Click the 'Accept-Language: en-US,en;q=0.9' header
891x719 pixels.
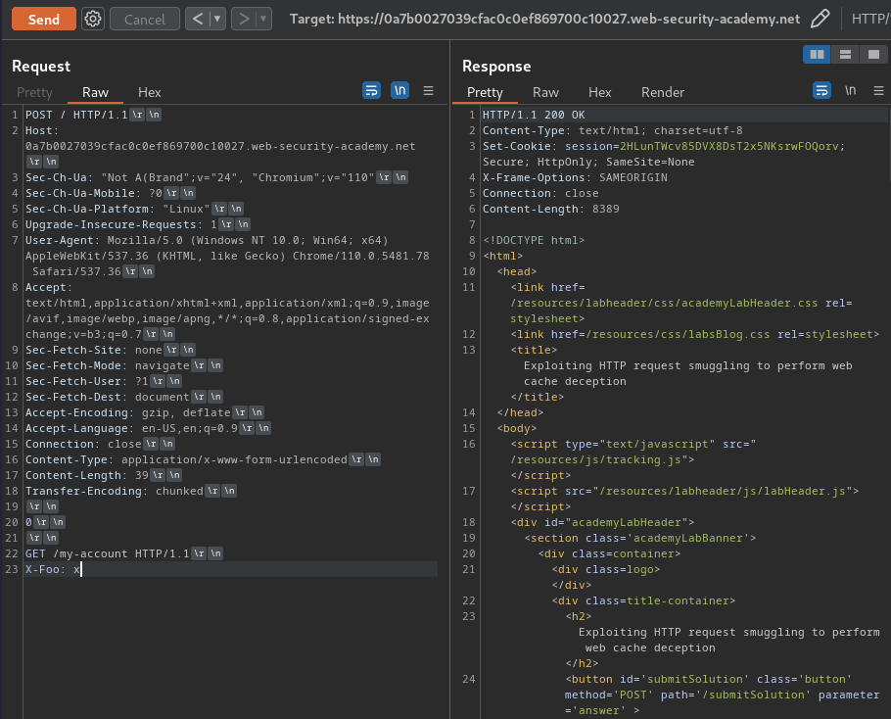pos(131,428)
